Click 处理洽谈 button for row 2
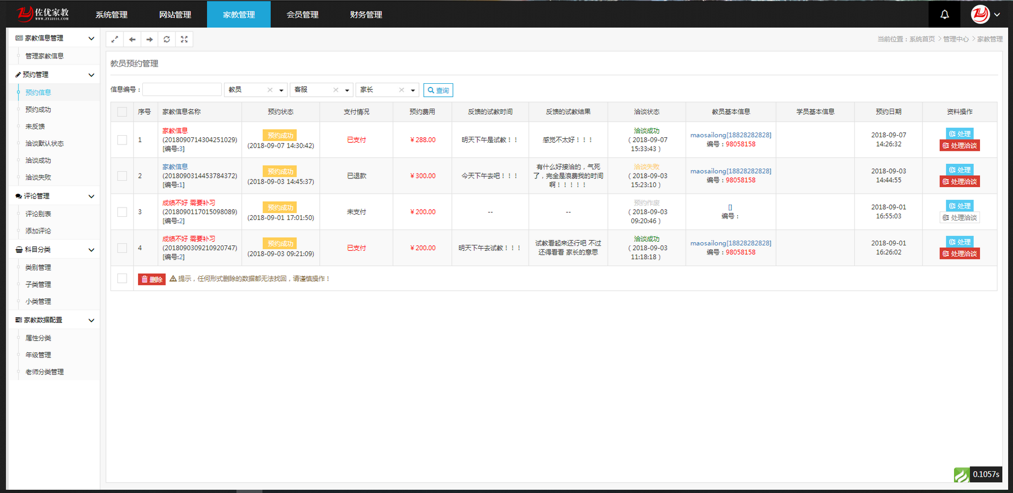1013x493 pixels. (959, 182)
